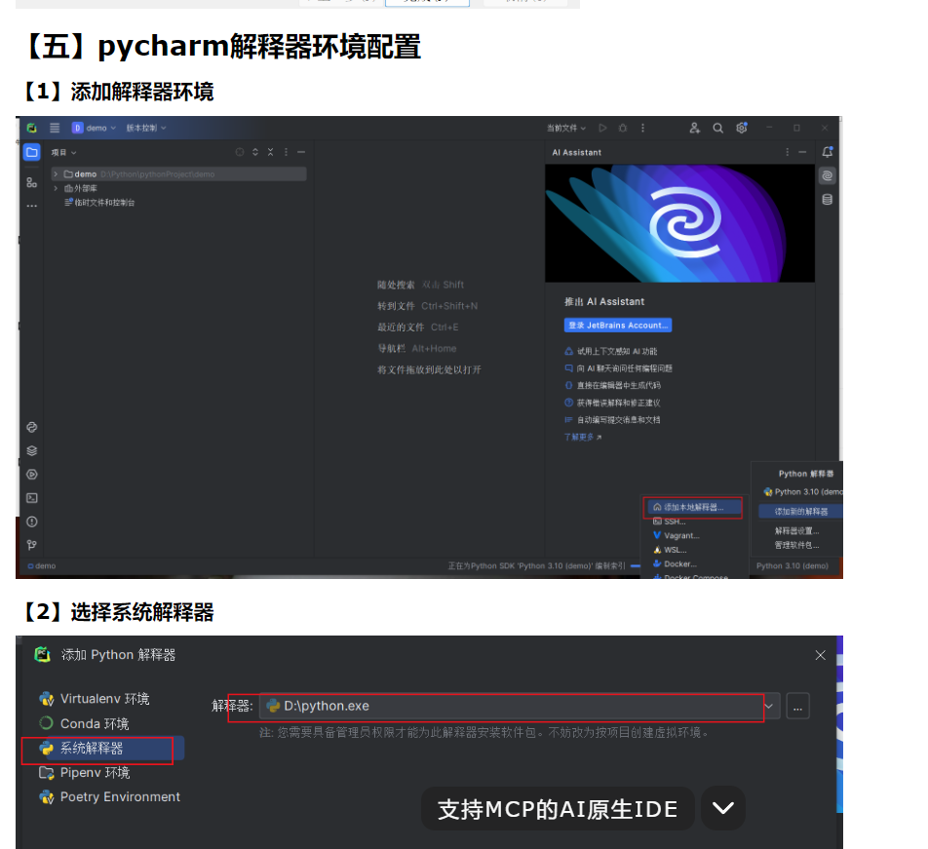Viewport: 928px width, 849px height.
Task: Collapse all items in project panel
Action: click(x=270, y=152)
